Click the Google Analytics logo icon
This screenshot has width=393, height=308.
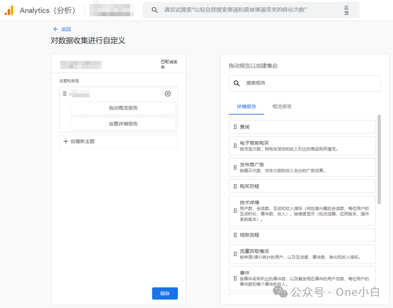(9, 10)
